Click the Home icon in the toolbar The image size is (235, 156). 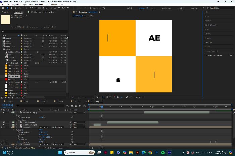click(x=3, y=8)
